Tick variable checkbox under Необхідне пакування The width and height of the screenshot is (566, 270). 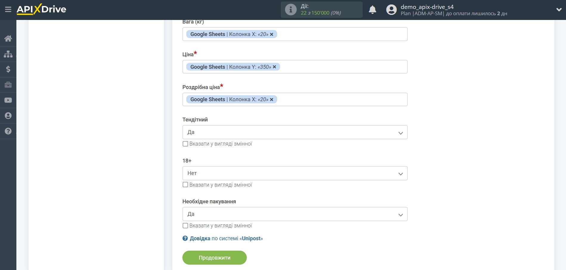pos(185,226)
